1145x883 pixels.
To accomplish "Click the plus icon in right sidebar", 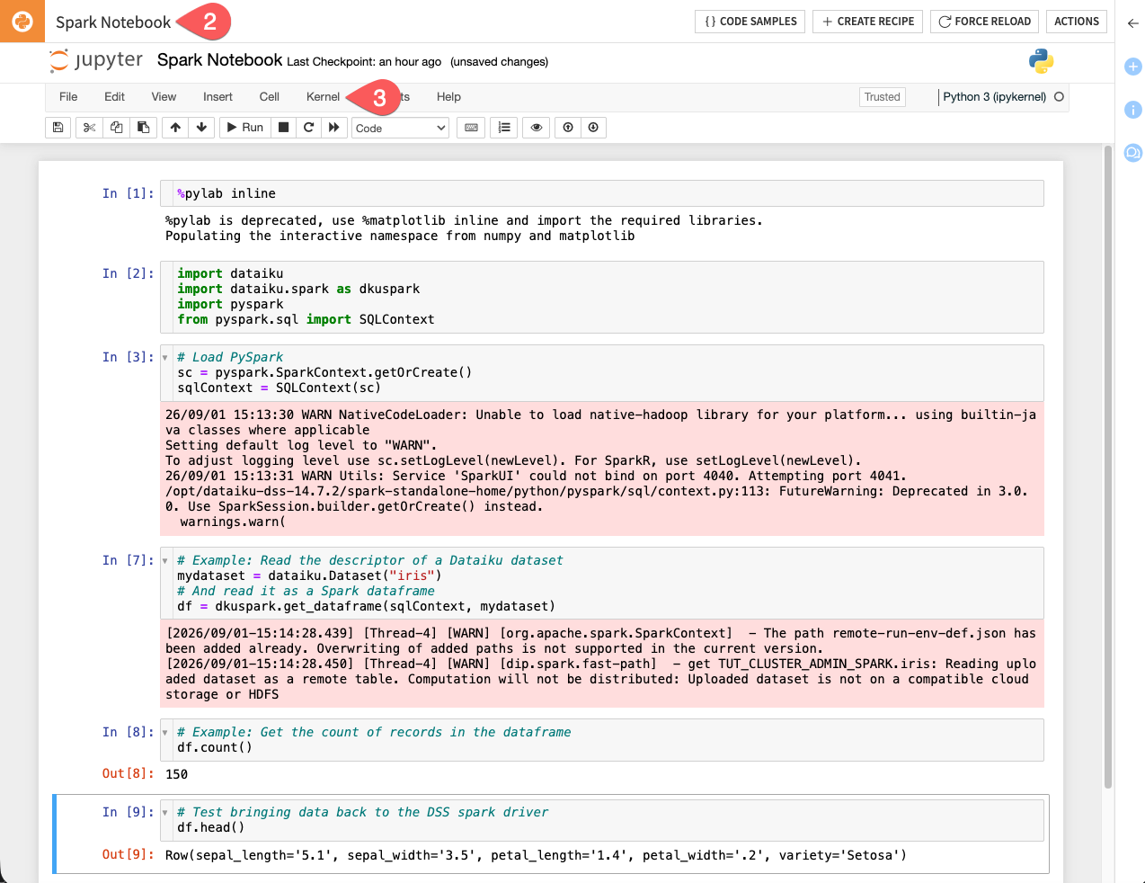I will click(x=1133, y=67).
